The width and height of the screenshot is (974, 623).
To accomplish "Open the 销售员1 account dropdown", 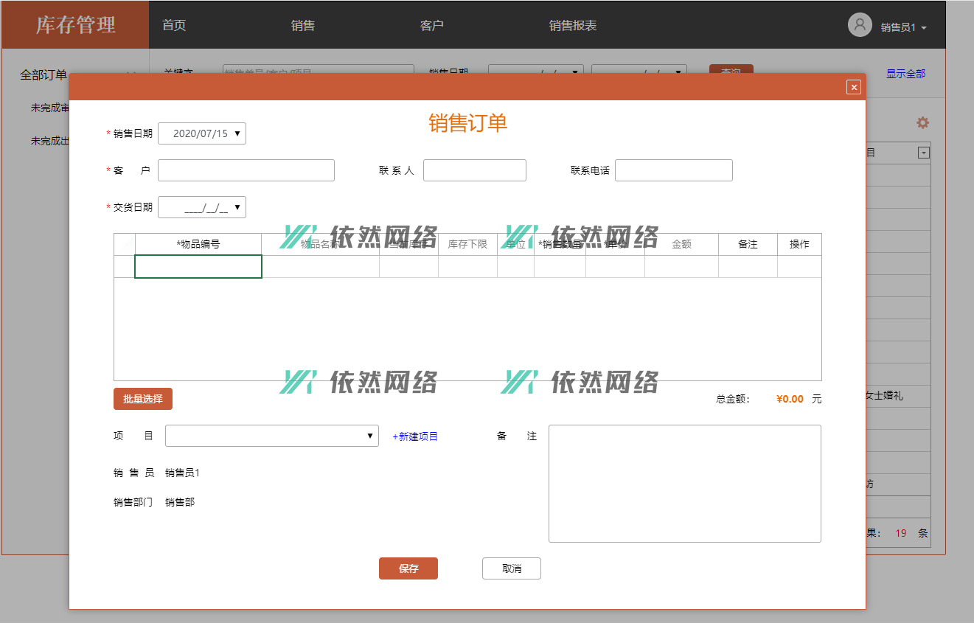I will 903,27.
